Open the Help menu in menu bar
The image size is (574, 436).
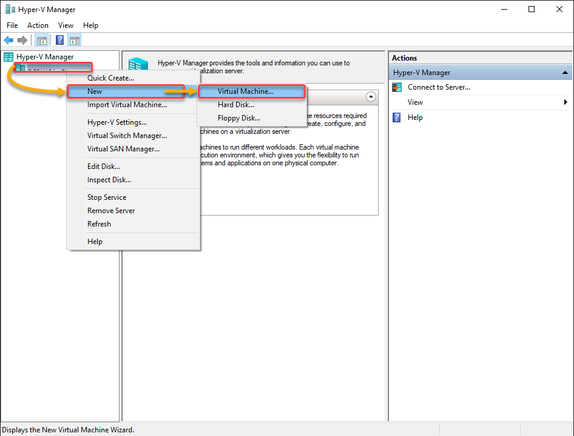point(90,25)
